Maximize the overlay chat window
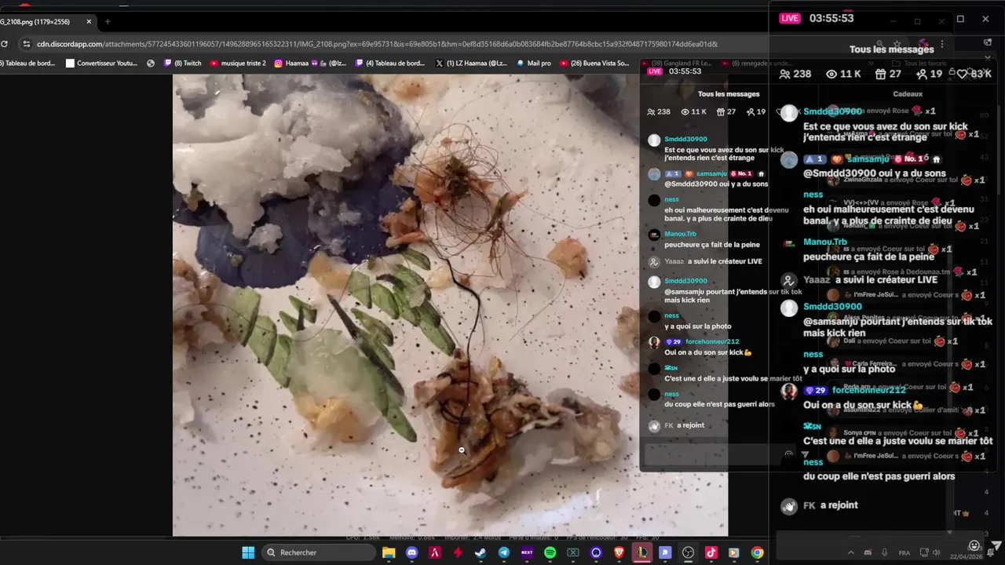 (960, 19)
